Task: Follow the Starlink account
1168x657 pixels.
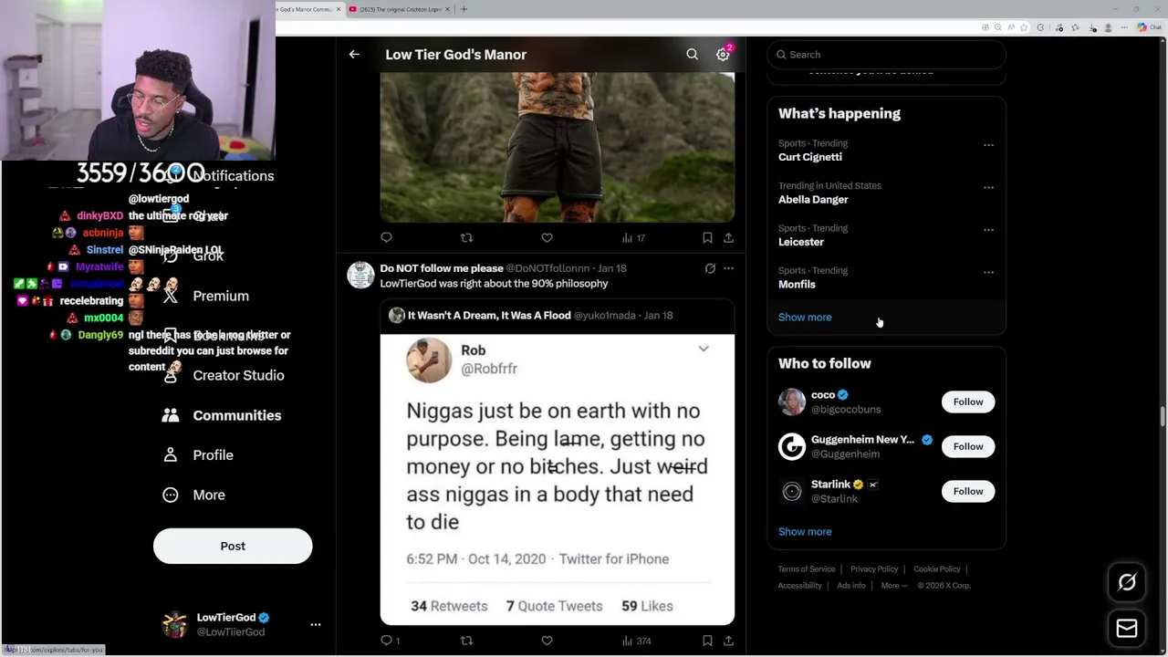Action: coord(968,491)
